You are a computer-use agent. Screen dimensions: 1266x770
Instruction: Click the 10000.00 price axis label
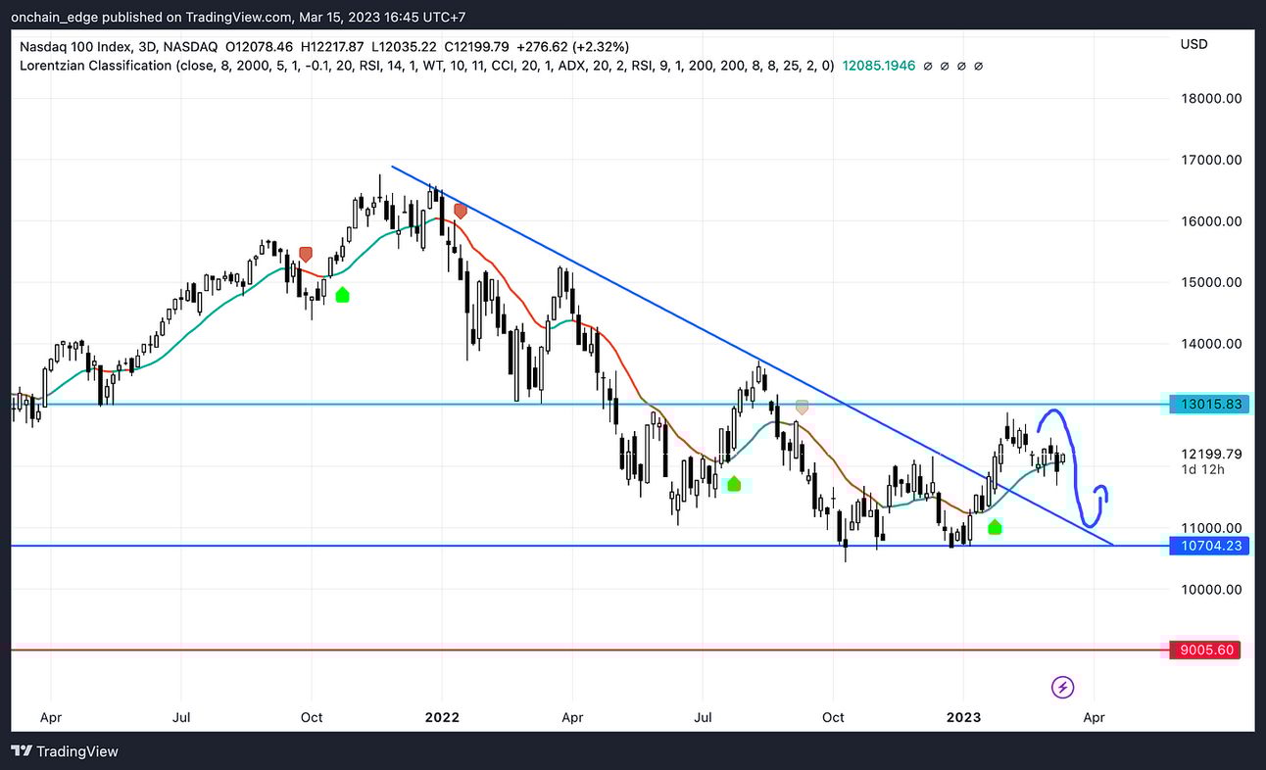(1211, 589)
